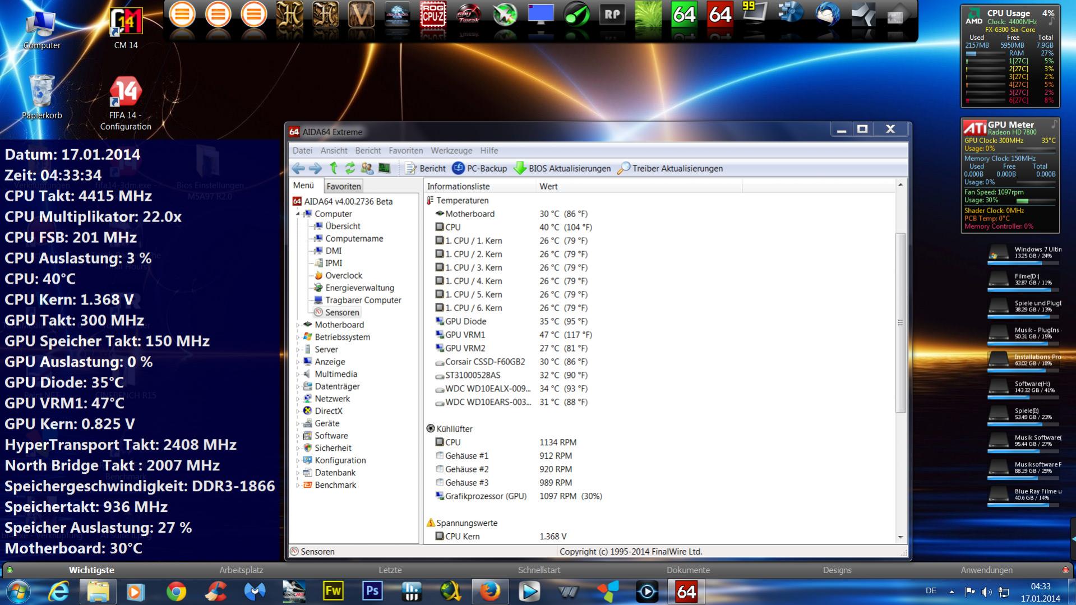Image resolution: width=1076 pixels, height=605 pixels.
Task: Click the Bericht toolbar button
Action: [x=426, y=168]
